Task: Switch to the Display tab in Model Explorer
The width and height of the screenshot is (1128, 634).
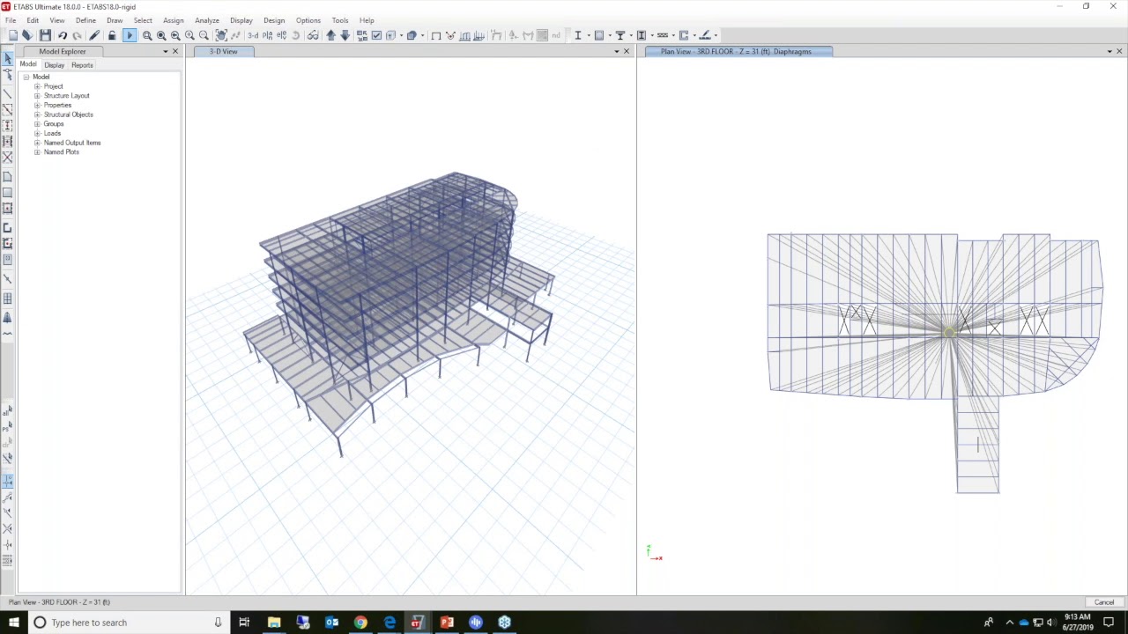Action: (54, 65)
